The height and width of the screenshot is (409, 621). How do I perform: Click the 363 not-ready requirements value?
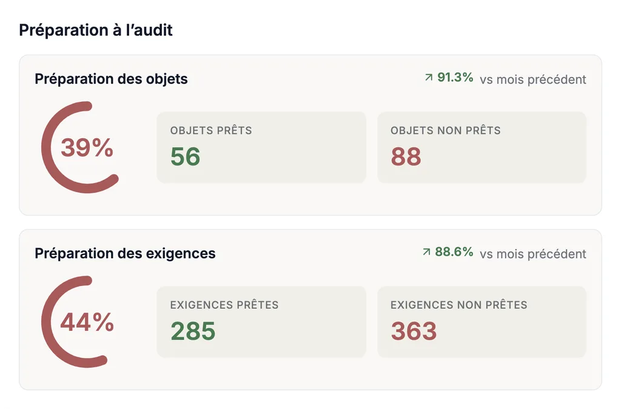coord(414,331)
